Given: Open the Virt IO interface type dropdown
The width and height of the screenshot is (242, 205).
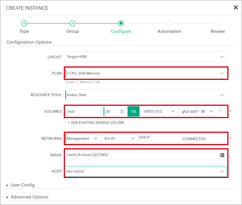Looking at the screenshot, I should coord(119,139).
